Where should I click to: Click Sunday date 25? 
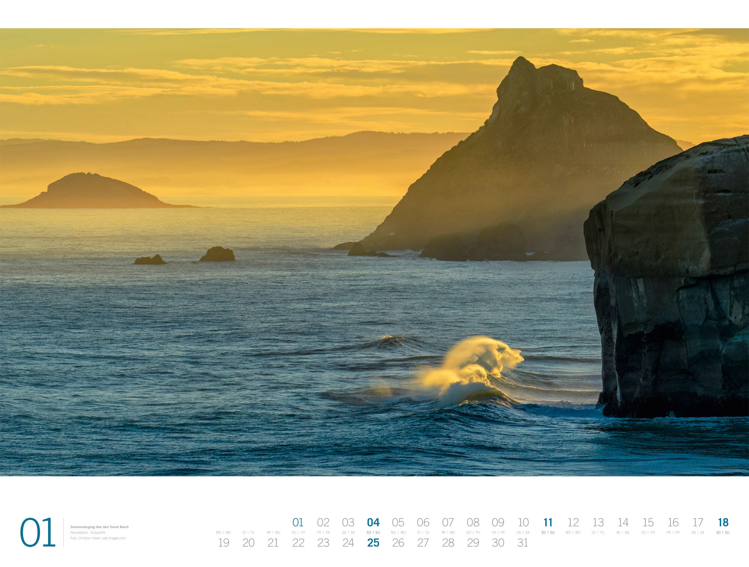(x=373, y=543)
